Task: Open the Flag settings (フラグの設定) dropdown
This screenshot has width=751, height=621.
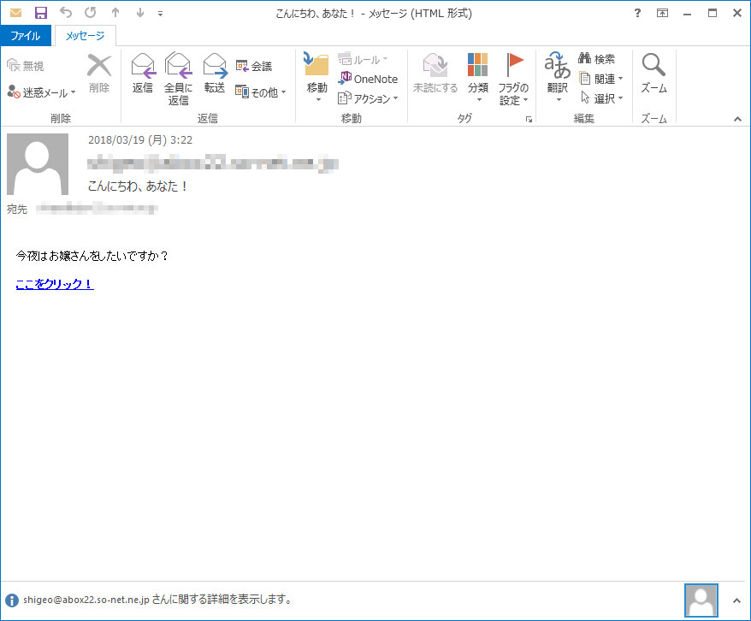Action: click(x=513, y=79)
